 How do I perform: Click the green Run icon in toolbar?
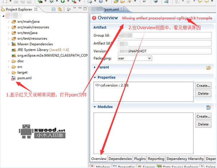(x=63, y=1)
